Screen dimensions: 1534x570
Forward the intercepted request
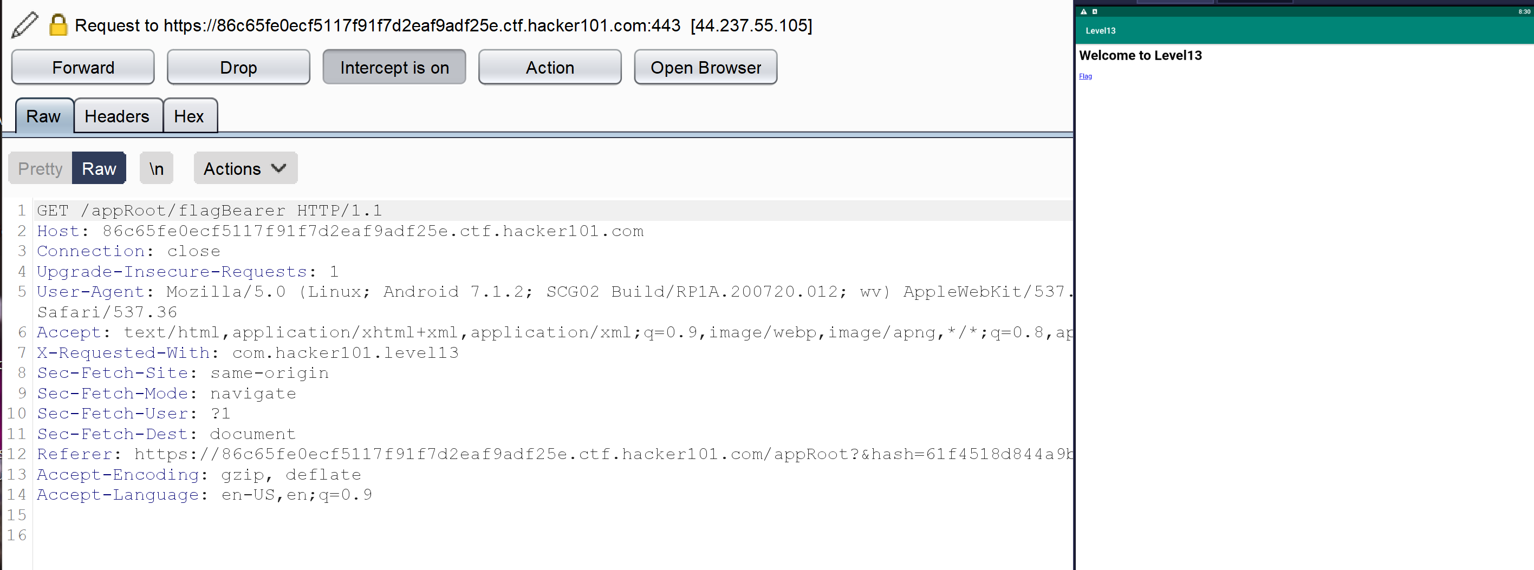click(x=83, y=67)
